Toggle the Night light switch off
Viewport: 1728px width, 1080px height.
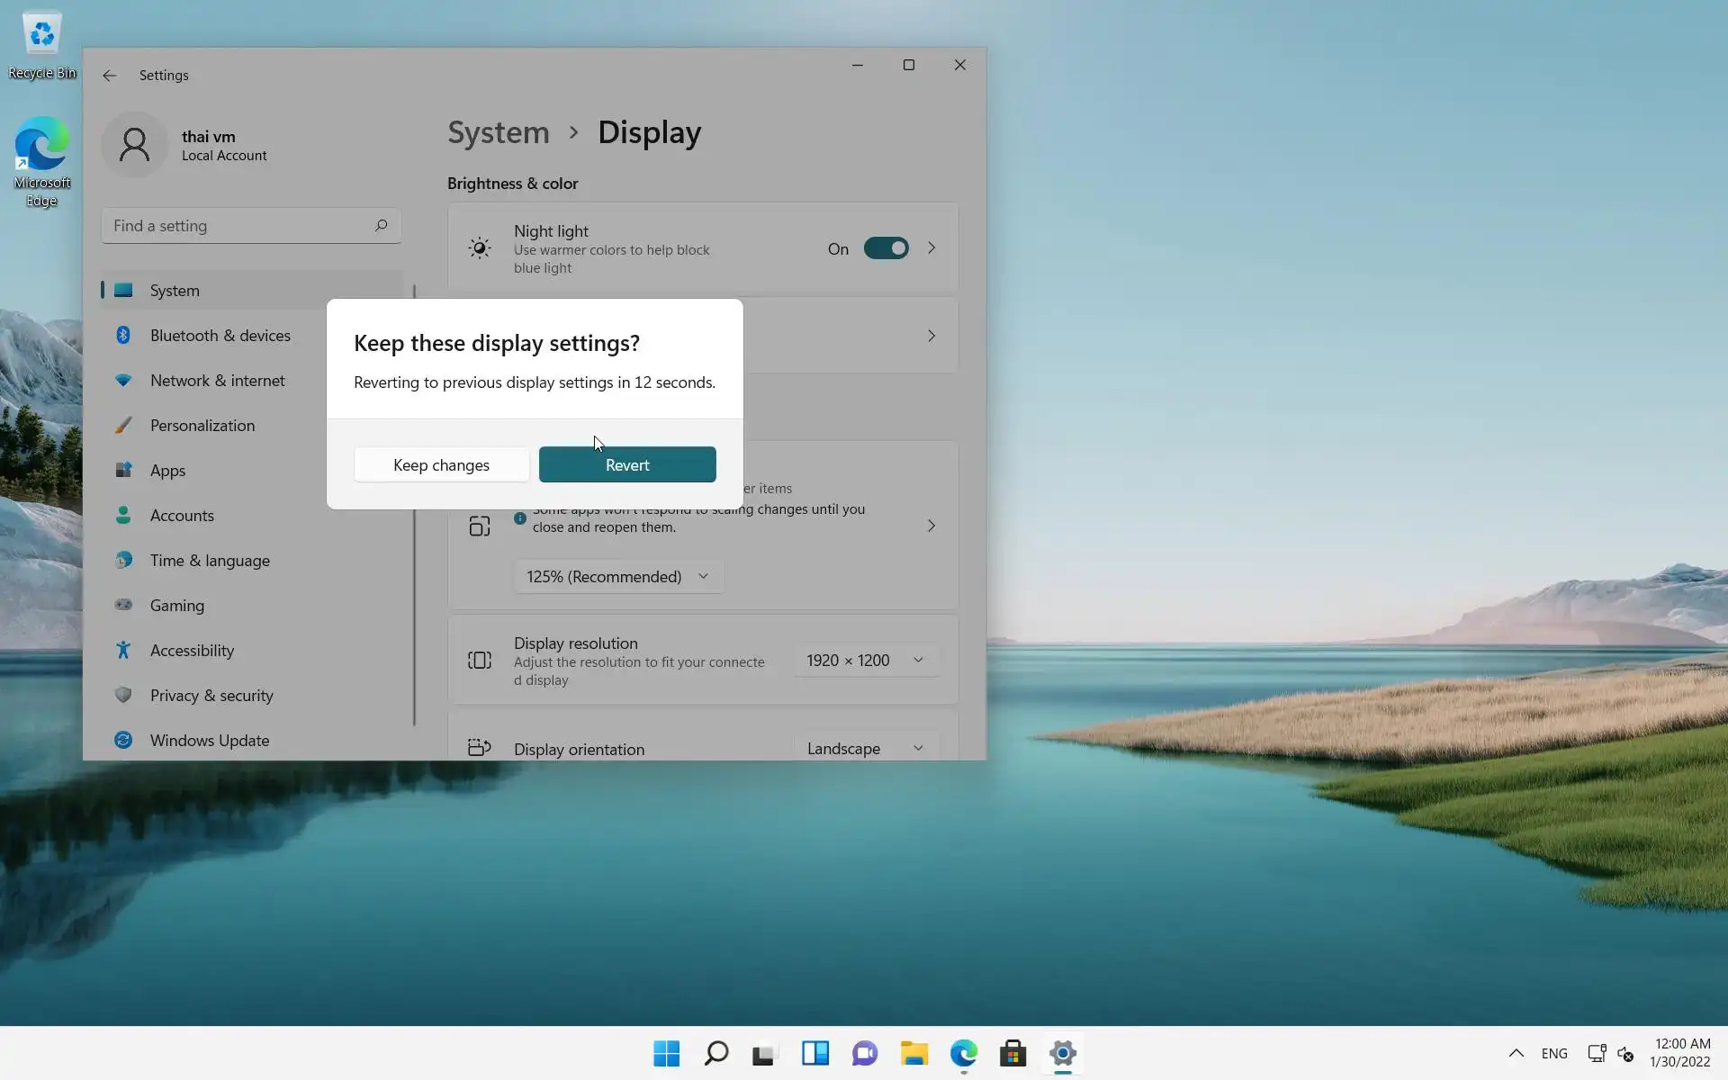point(886,248)
